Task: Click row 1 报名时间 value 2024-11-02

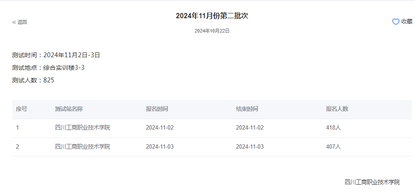Action: [160, 128]
